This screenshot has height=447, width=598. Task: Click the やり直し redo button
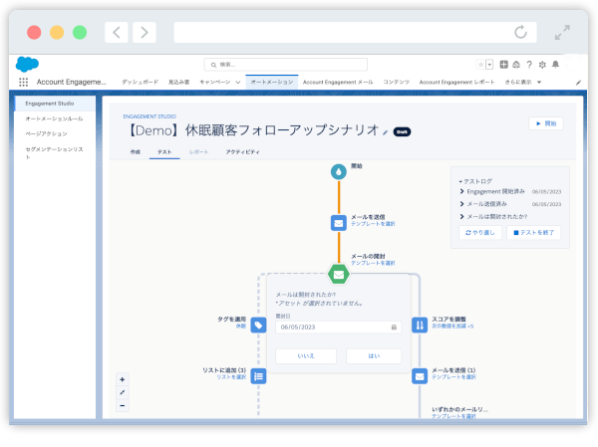[x=480, y=232]
